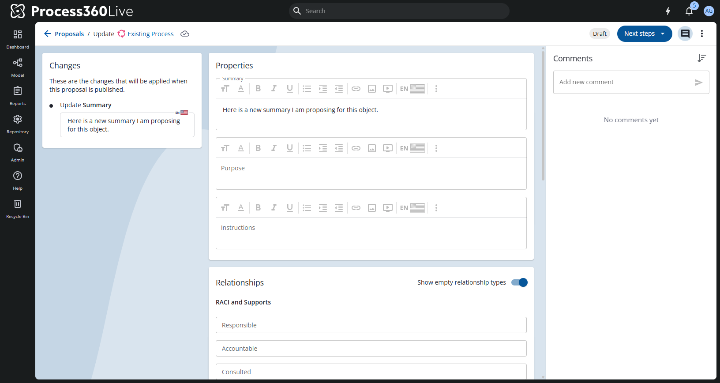This screenshot has width=720, height=383.
Task: Open the Repository section in sidebar
Action: pyautogui.click(x=18, y=124)
